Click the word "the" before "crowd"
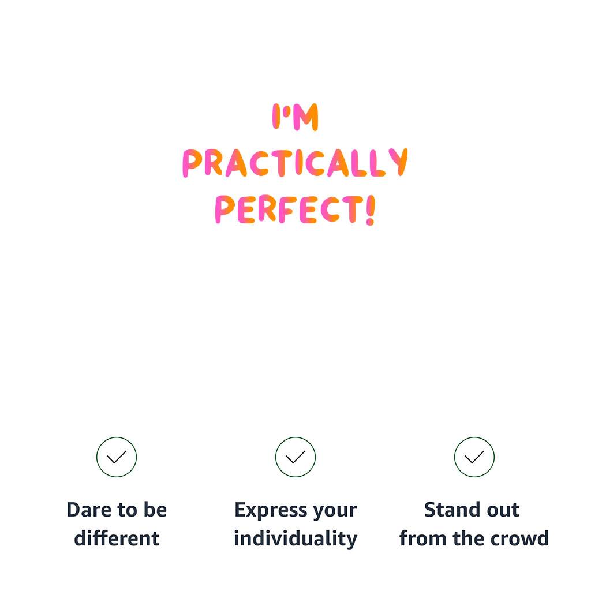 462,538
